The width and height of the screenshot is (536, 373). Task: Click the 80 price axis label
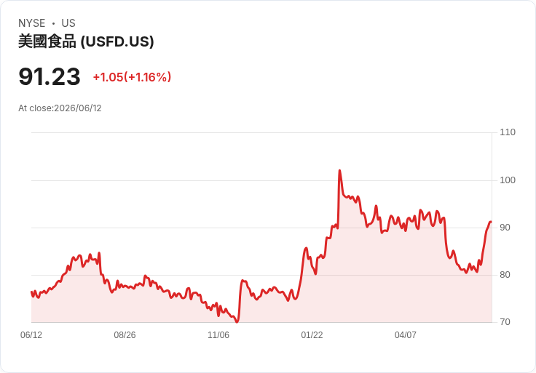pos(505,274)
